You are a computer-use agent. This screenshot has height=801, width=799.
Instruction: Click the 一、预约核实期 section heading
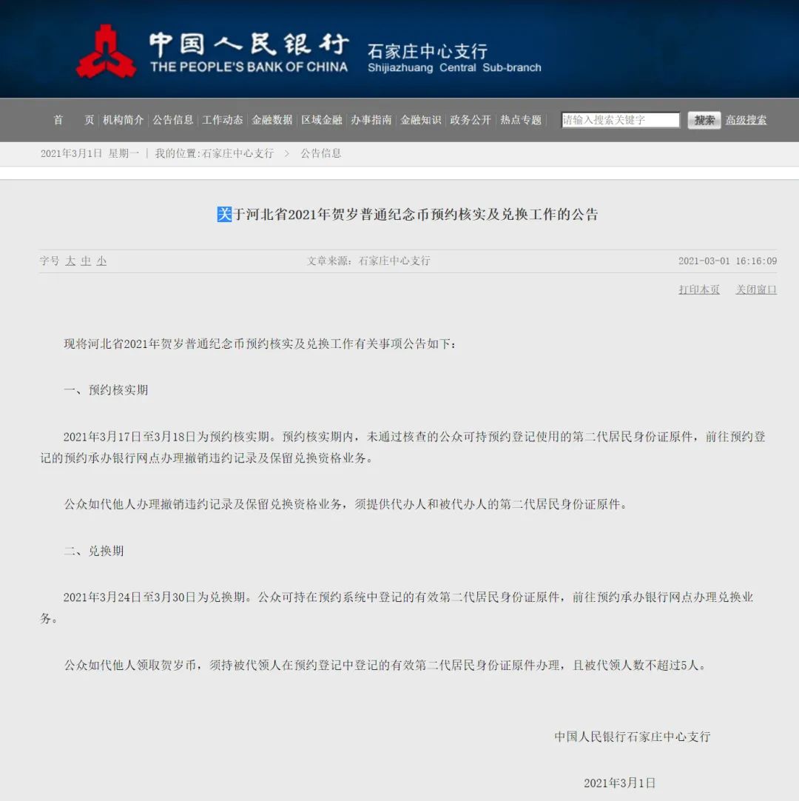[x=106, y=390]
